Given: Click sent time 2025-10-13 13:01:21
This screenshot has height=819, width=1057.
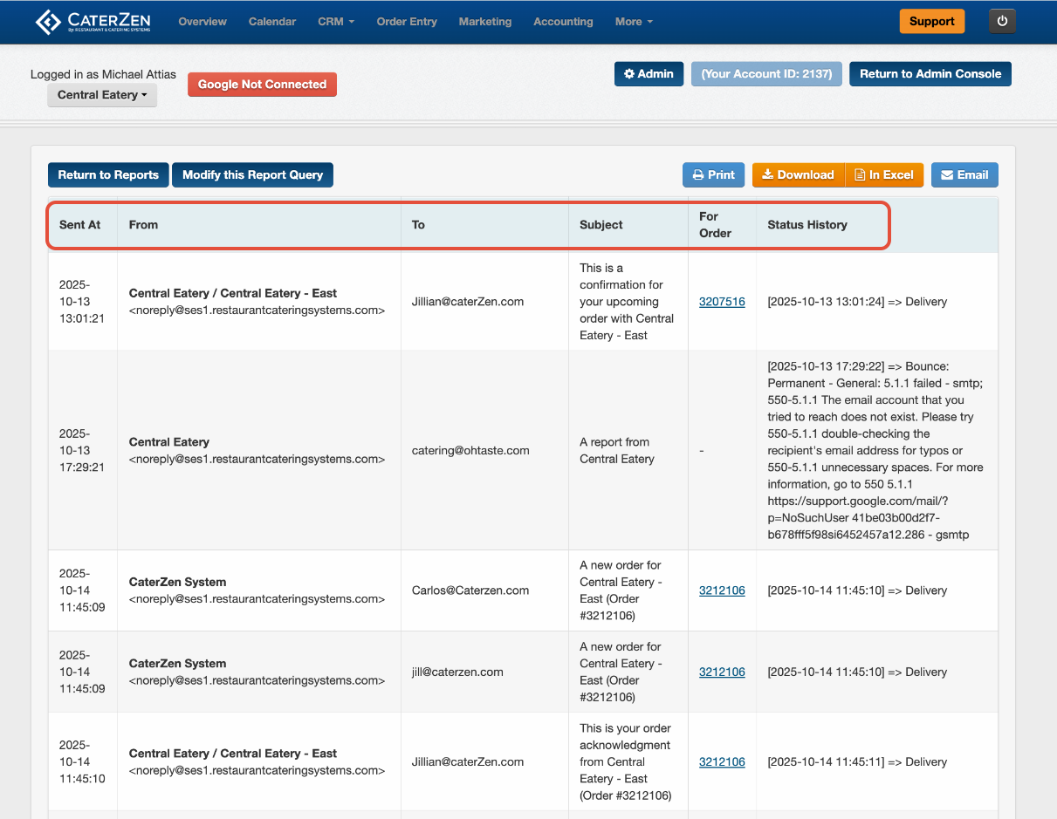Looking at the screenshot, I should (x=82, y=302).
